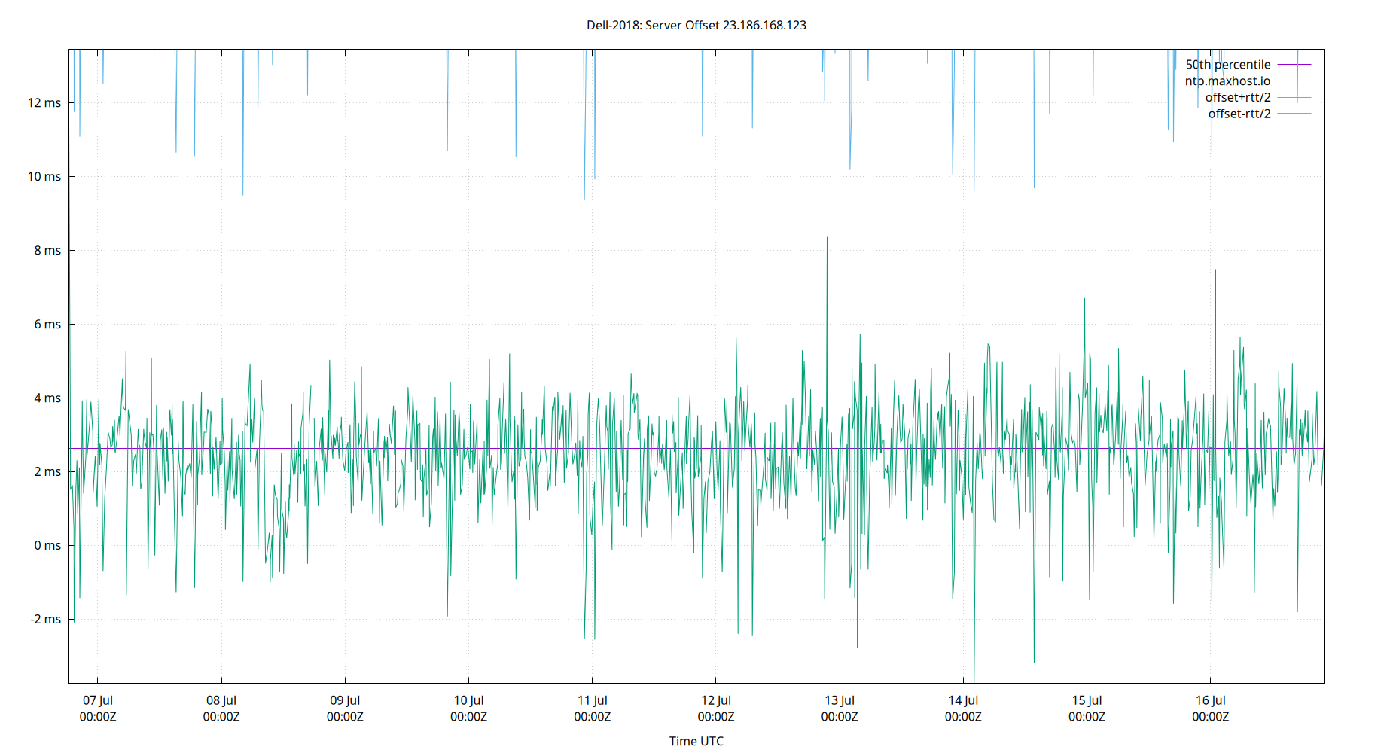Select the chart title Dell-2018 Server Offset
Viewport: 1393px width, 753px height.
(696, 25)
